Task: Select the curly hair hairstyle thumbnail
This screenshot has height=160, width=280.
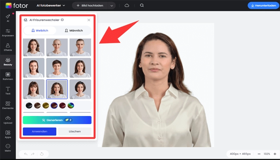Action: point(57,89)
